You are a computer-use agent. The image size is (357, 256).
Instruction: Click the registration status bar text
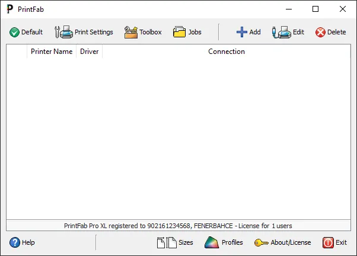tap(178, 226)
